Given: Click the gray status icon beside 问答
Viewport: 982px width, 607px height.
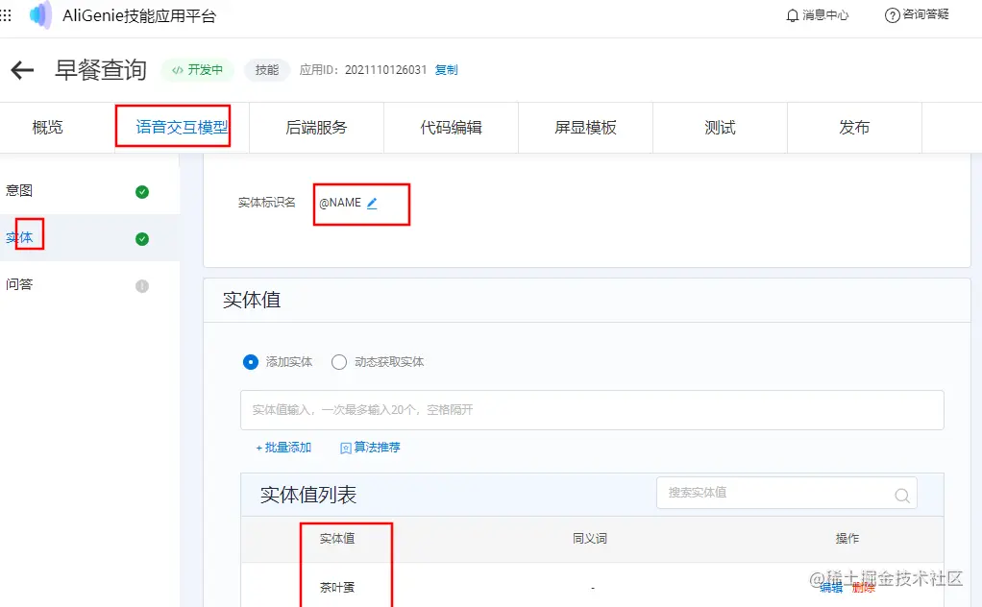Looking at the screenshot, I should pyautogui.click(x=142, y=286).
